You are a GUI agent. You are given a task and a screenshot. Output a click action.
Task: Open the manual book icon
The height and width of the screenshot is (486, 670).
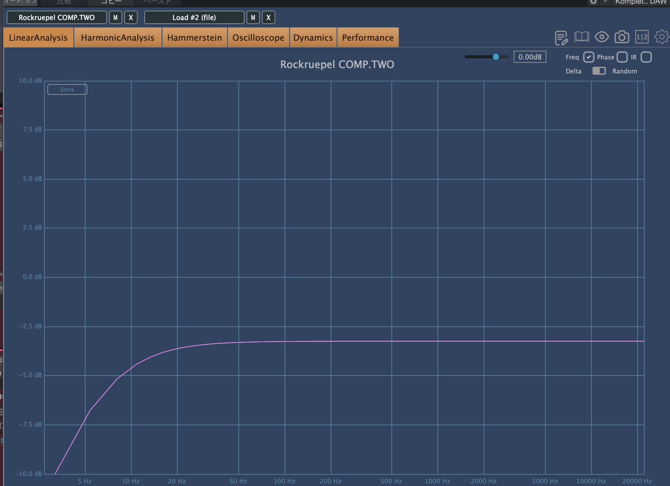pyautogui.click(x=581, y=37)
